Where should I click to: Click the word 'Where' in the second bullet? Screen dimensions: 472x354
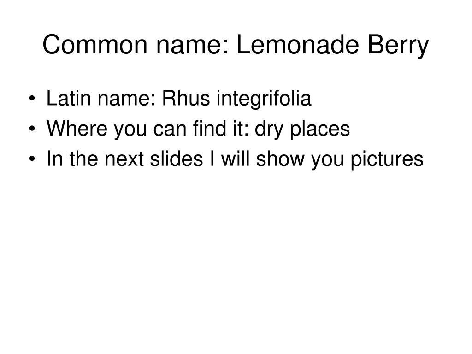tap(77, 128)
